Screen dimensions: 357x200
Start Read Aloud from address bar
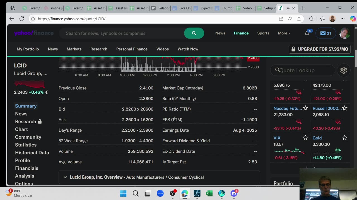pos(290,19)
